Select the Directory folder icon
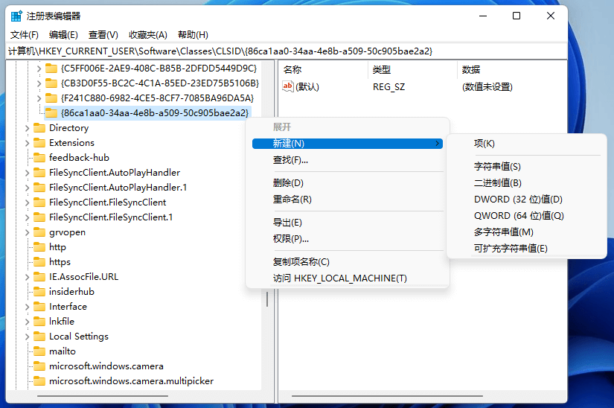614x408 pixels. [39, 128]
